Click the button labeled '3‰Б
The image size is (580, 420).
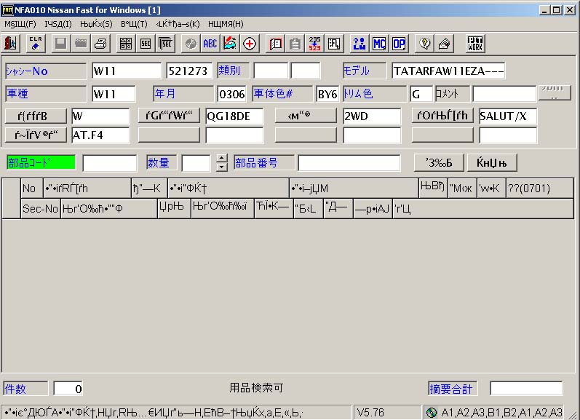pyautogui.click(x=439, y=163)
